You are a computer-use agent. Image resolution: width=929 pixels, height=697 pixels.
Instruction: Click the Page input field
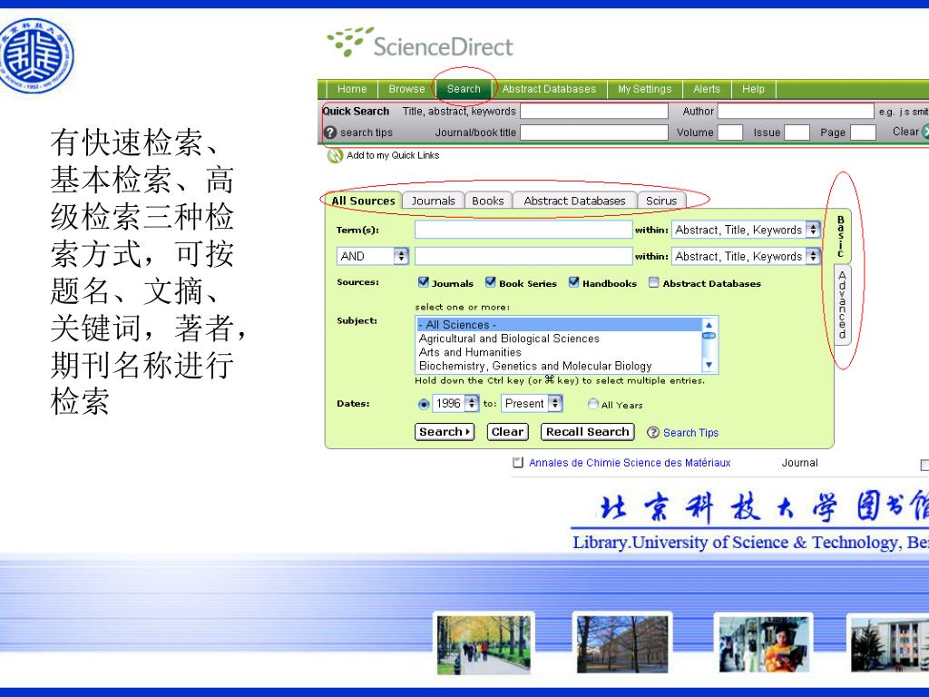(864, 133)
